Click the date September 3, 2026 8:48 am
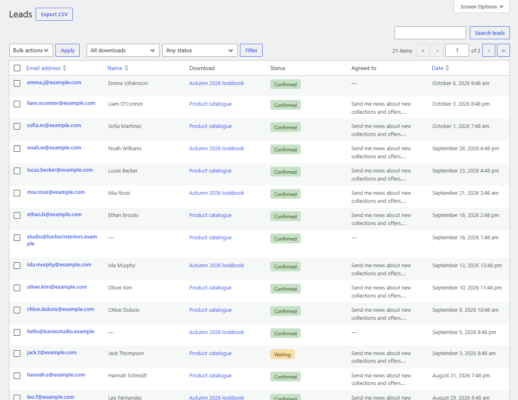Viewport: 518px width, 400px height. point(464,353)
